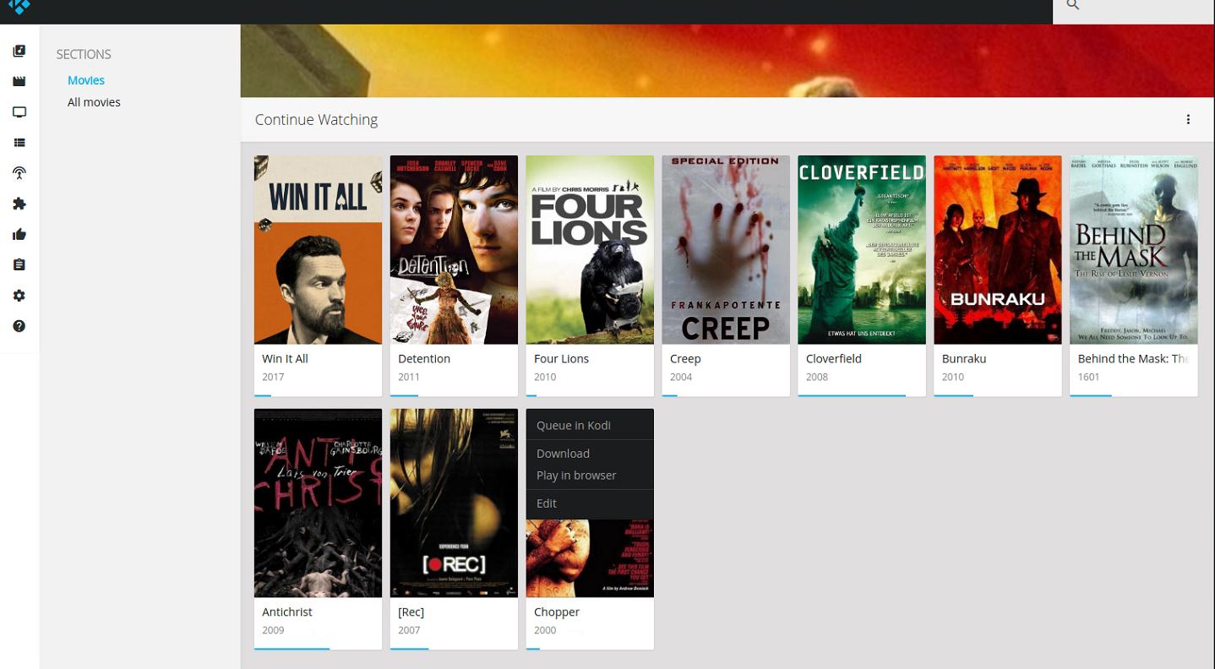
Task: Click the Behind the Mask progress bar
Action: [1134, 394]
